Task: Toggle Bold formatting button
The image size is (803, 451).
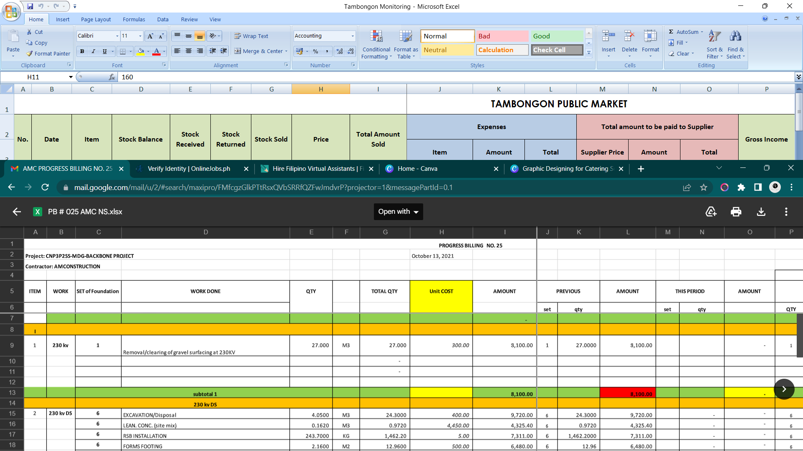Action: coord(82,51)
